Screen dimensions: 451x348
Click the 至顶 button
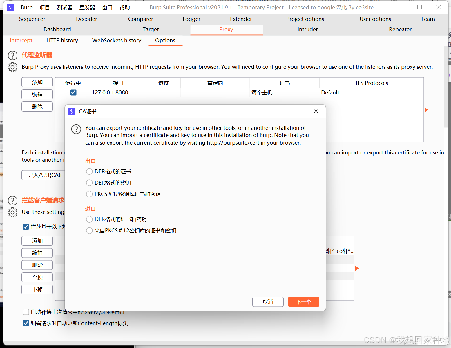pos(37,277)
